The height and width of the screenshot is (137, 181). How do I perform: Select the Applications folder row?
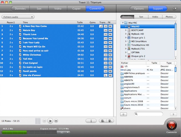(x=147, y=91)
